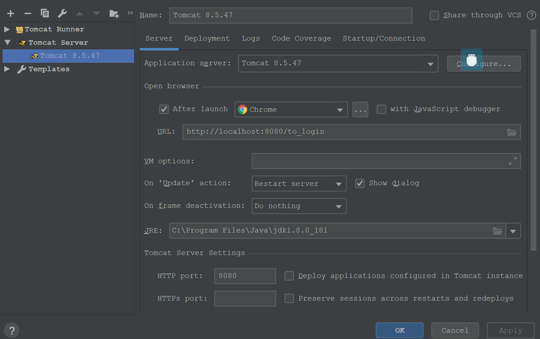
Task: Switch to Logs tab
Action: pos(251,38)
